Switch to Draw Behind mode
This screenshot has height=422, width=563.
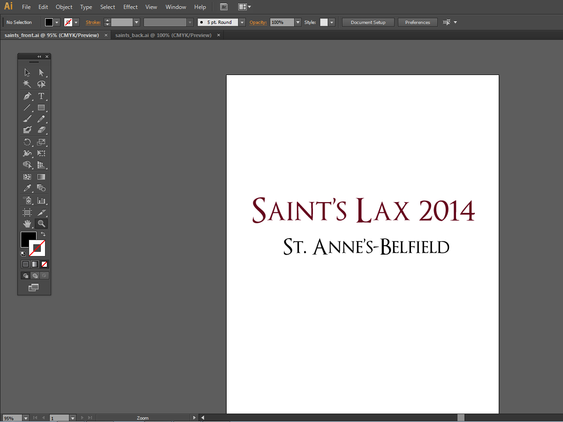pyautogui.click(x=35, y=276)
